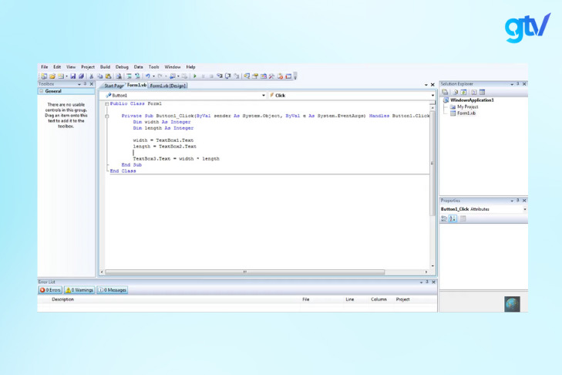The image size is (562, 375).
Task: Open the Button1_Click Attributes object dropdown
Action: click(x=525, y=209)
